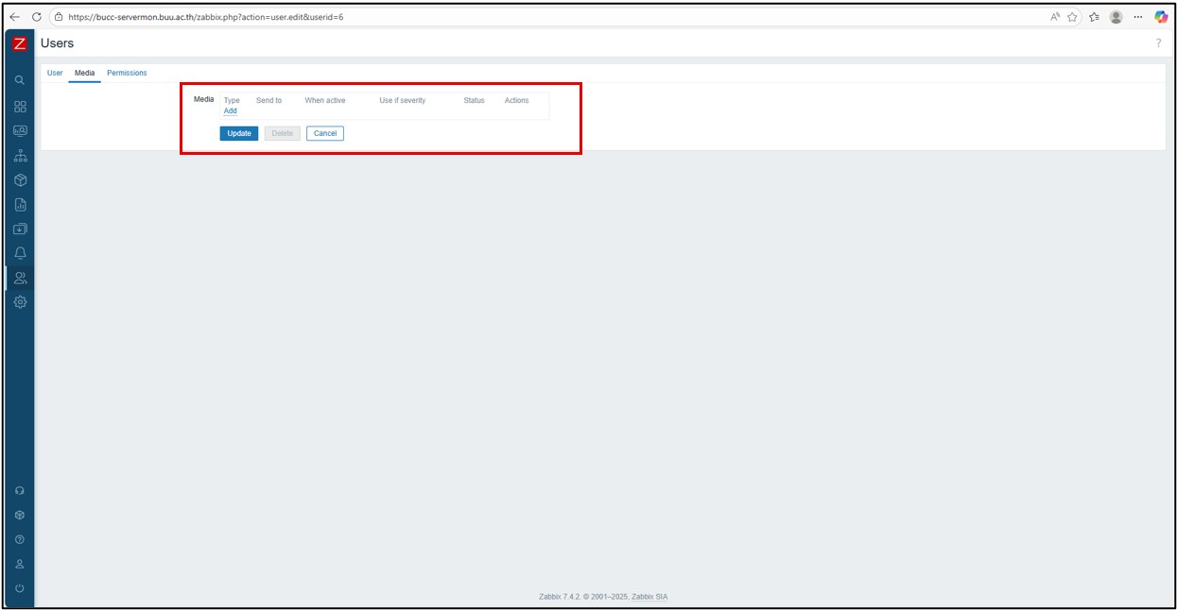Screen dimensions: 1177x610
Task: Open the Monitoring sidebar icon
Action: click(20, 131)
